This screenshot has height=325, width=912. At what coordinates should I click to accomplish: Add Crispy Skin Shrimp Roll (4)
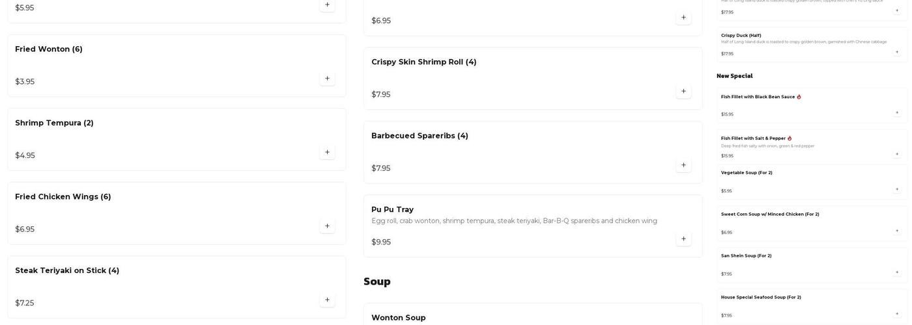pyautogui.click(x=683, y=92)
